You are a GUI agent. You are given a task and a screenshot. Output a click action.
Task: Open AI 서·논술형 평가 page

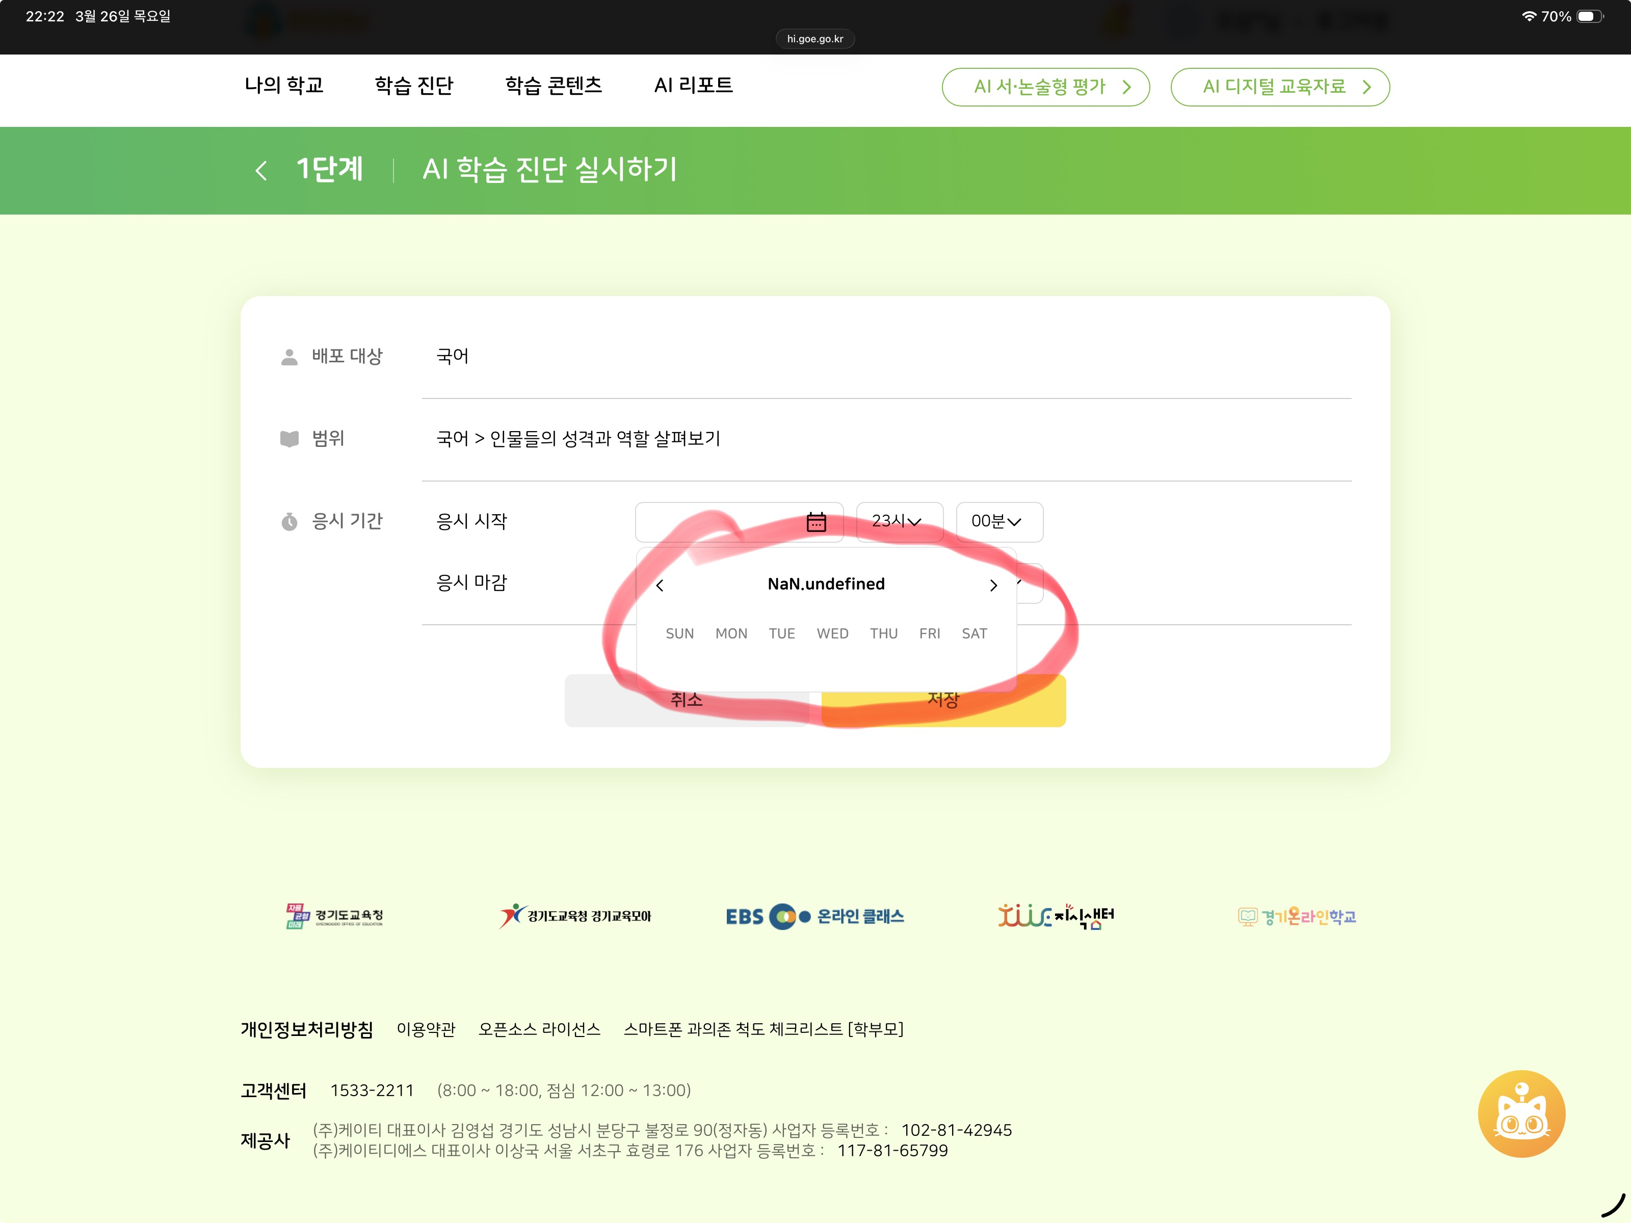click(1045, 87)
